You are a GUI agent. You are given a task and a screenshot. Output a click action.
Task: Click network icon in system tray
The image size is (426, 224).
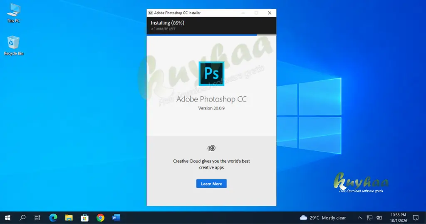pyautogui.click(x=369, y=218)
